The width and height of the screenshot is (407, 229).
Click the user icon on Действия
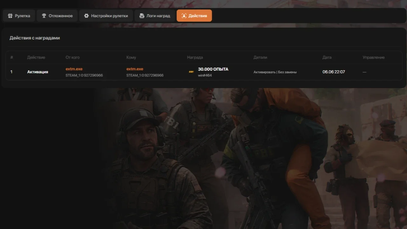[184, 16]
